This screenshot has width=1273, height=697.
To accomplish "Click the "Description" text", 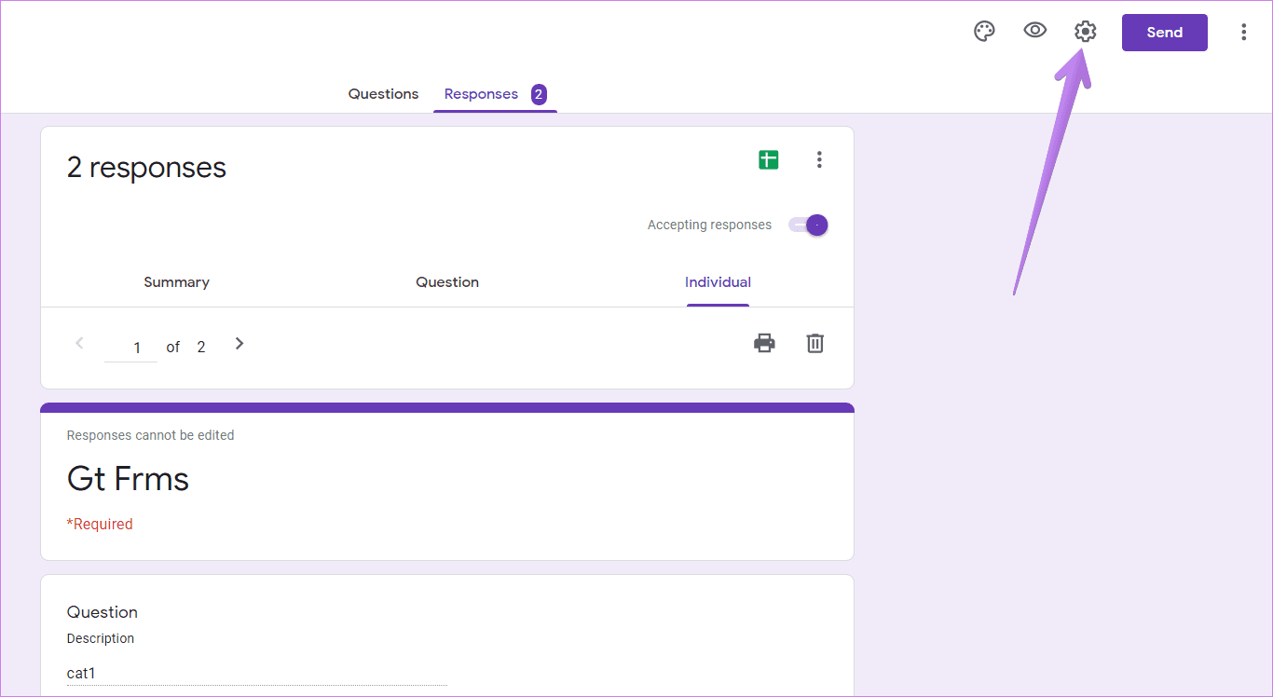I will coord(101,638).
